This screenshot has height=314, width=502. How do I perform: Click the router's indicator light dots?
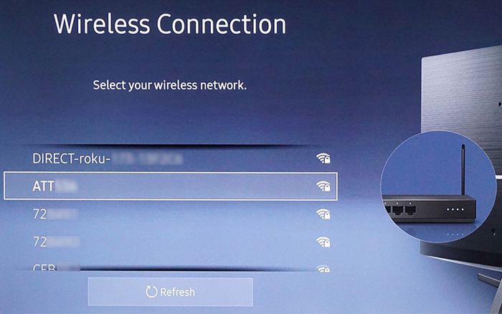coord(455,209)
